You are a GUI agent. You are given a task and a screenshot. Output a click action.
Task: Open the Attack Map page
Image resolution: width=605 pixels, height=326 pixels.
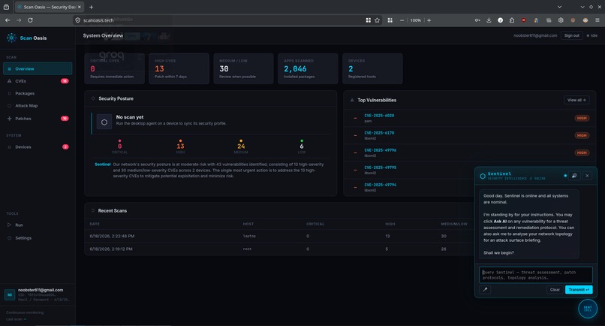coord(38,106)
